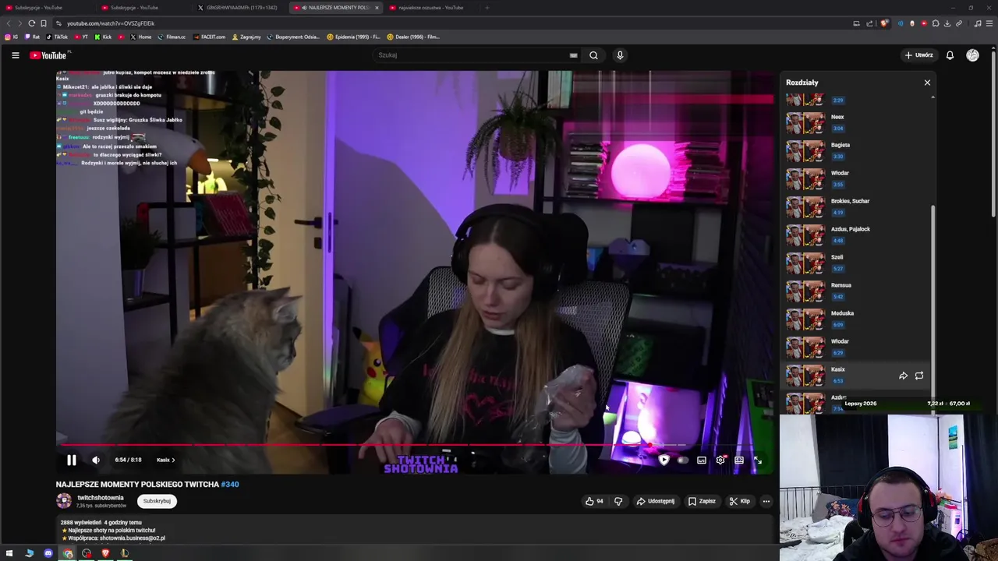Enter fullscreen mode in the video player

point(758,460)
